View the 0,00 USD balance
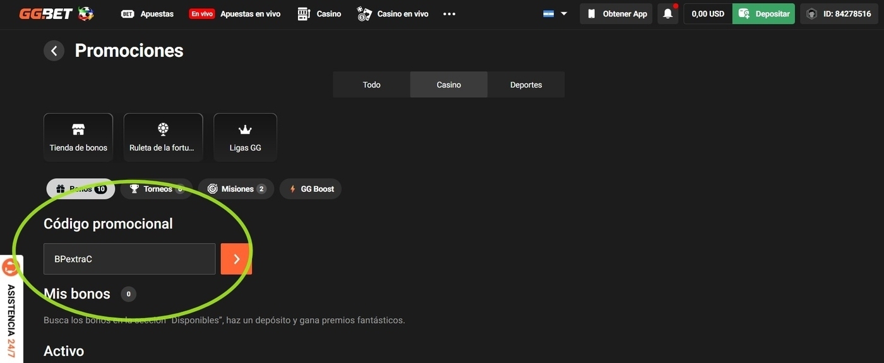 tap(708, 14)
